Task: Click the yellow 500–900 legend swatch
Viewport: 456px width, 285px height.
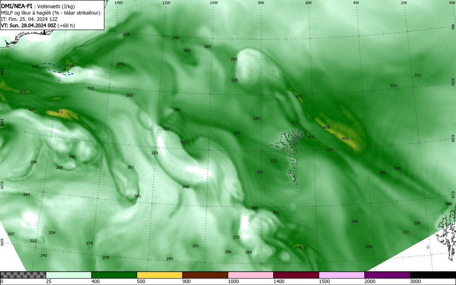Action: click(160, 275)
